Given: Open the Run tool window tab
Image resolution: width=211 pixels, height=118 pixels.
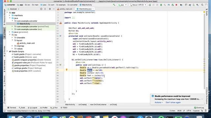Looking at the screenshot, I should tap(54, 108).
